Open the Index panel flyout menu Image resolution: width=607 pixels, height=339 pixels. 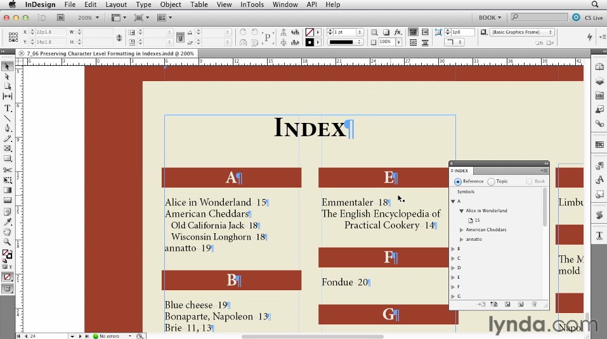coord(544,170)
